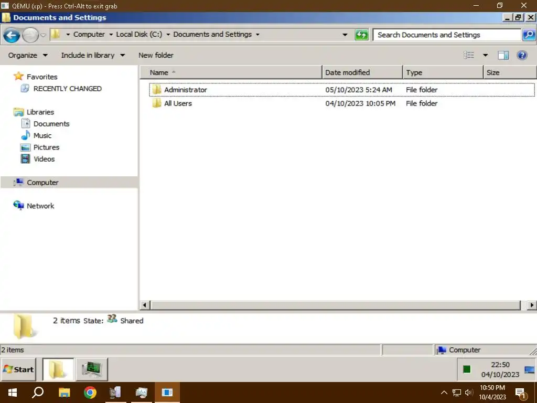Screen dimensions: 537x403
Task: Open the address bar history dropdown
Action: coord(345,35)
